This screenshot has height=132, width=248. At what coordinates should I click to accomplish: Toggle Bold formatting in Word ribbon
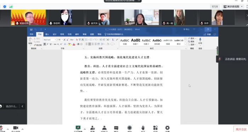tap(45, 44)
